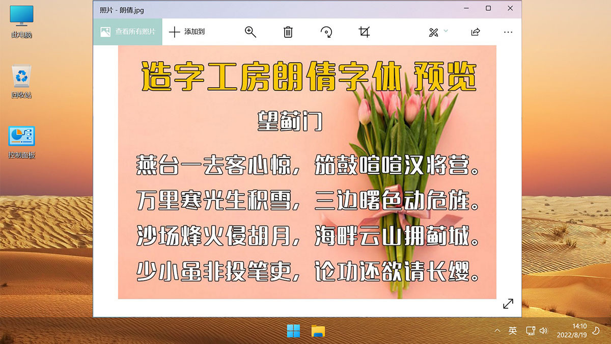Select 控制面板 desktop icon
The width and height of the screenshot is (611, 344).
click(22, 143)
